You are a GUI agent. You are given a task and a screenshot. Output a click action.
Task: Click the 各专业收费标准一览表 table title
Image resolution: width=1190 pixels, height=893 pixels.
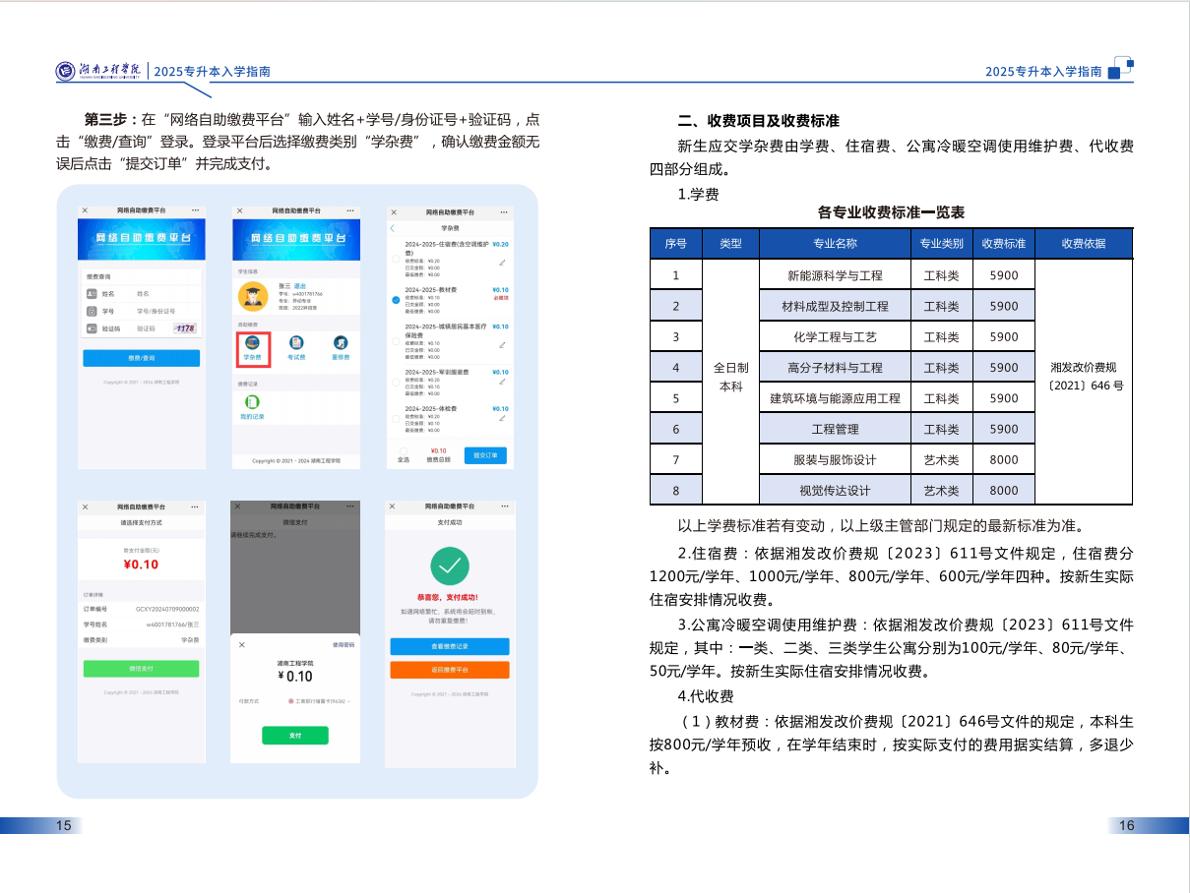[x=891, y=212]
